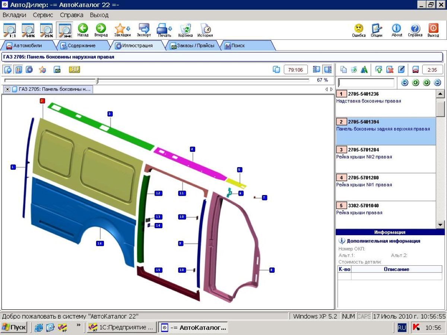Open the Печать print dropdown

pyautogui.click(x=164, y=30)
